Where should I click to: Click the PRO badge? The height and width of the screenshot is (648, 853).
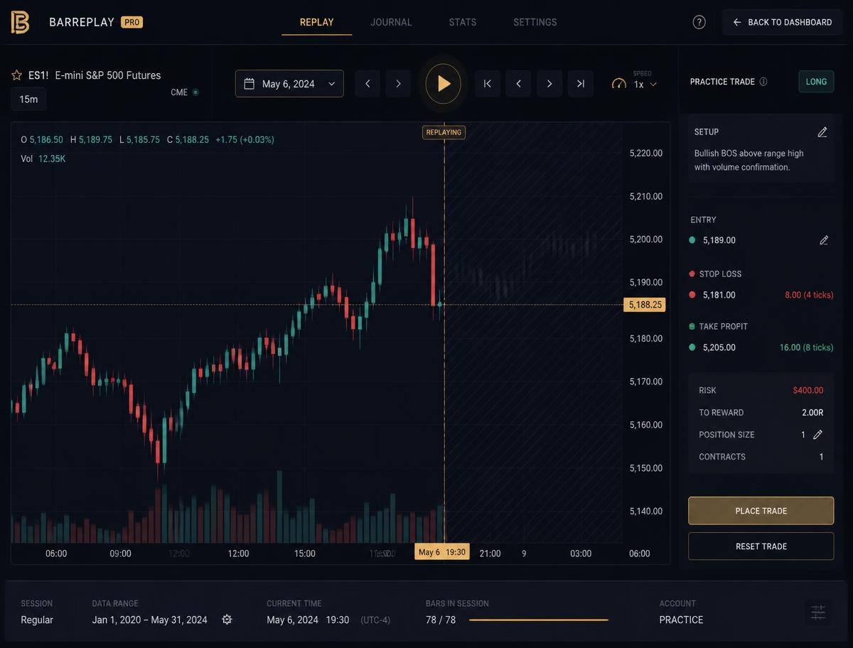[x=132, y=22]
